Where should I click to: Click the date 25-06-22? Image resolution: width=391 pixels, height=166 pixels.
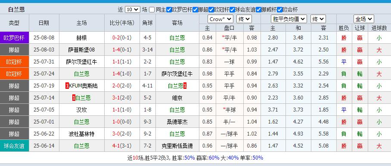tap(44, 134)
